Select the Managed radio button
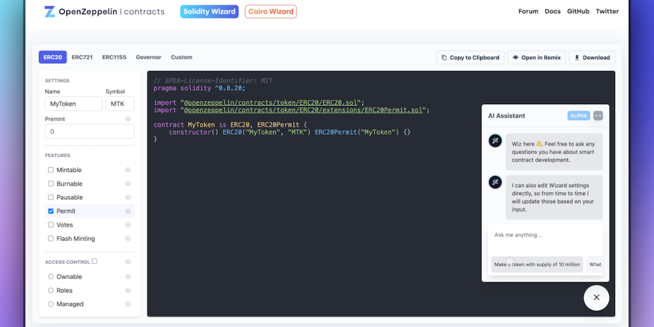This screenshot has width=654, height=327. pyautogui.click(x=51, y=304)
